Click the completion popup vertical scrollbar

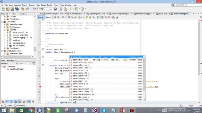pos(144,74)
